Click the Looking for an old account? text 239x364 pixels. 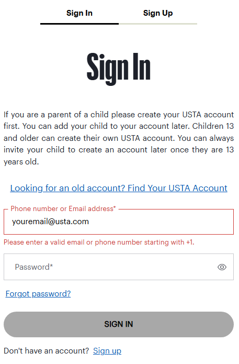pos(67,188)
